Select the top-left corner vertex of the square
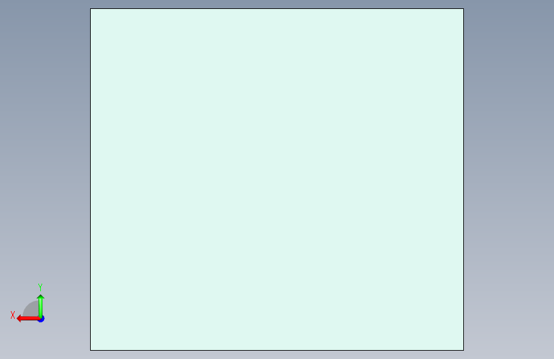 (x=91, y=8)
